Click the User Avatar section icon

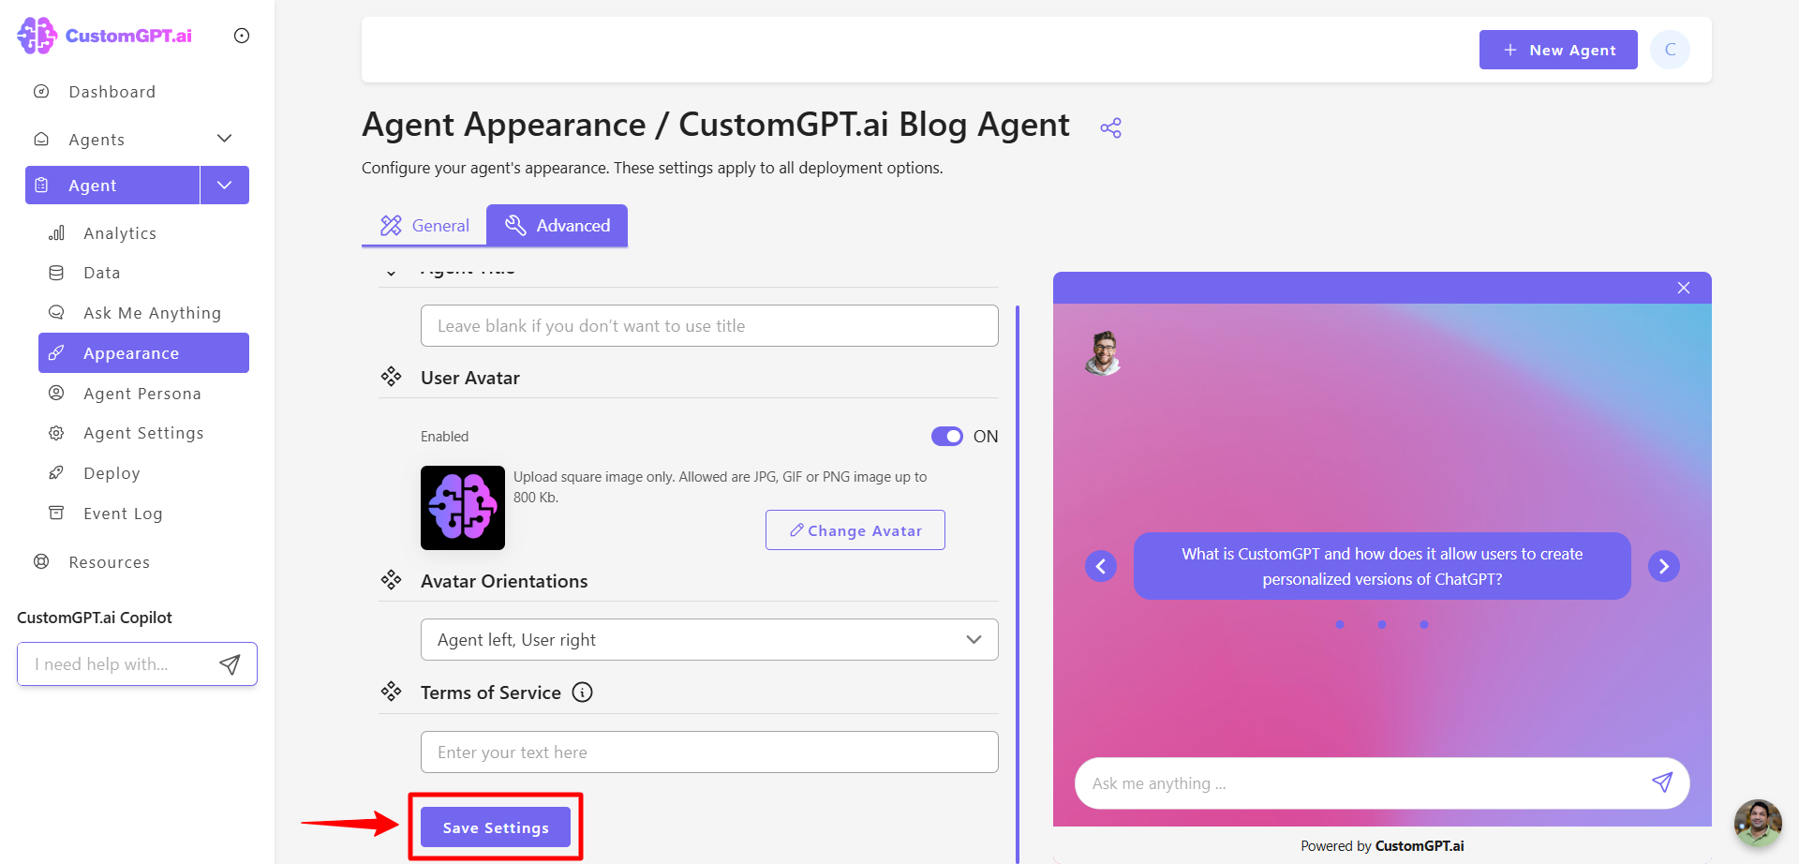391,377
